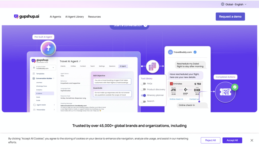Click Reject All cookies button

pyautogui.click(x=210, y=140)
